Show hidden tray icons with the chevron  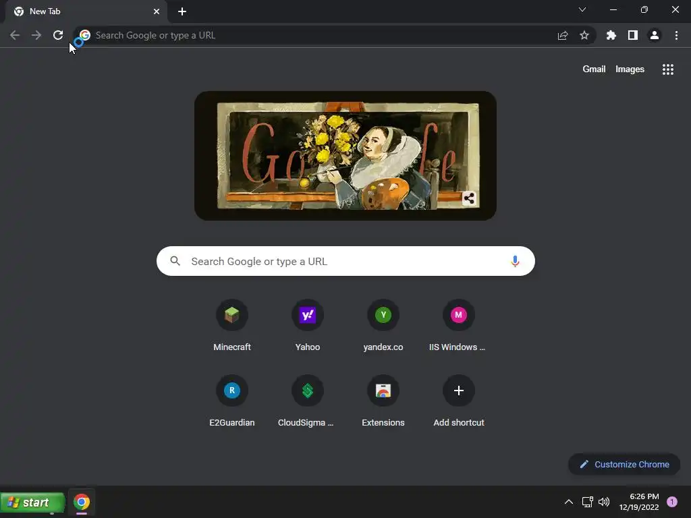(x=569, y=502)
